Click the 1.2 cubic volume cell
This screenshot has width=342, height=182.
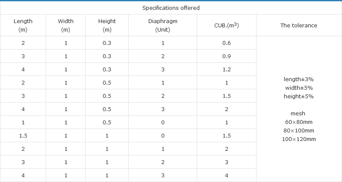(x=227, y=70)
